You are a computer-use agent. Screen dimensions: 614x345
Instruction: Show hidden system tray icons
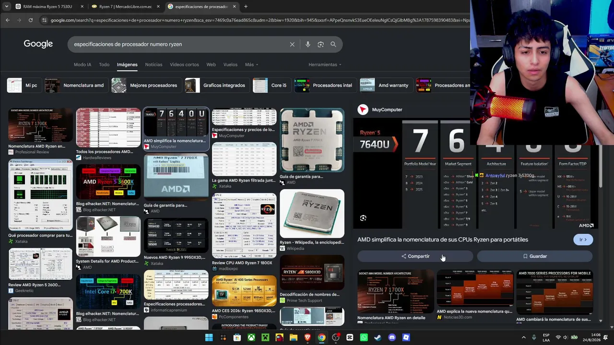pyautogui.click(x=524, y=338)
